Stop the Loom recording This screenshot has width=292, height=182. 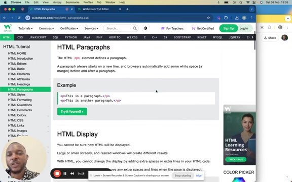coord(57,173)
